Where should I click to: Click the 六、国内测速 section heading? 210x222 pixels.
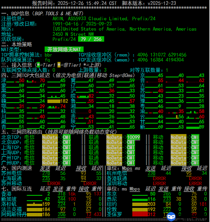(x=16, y=168)
